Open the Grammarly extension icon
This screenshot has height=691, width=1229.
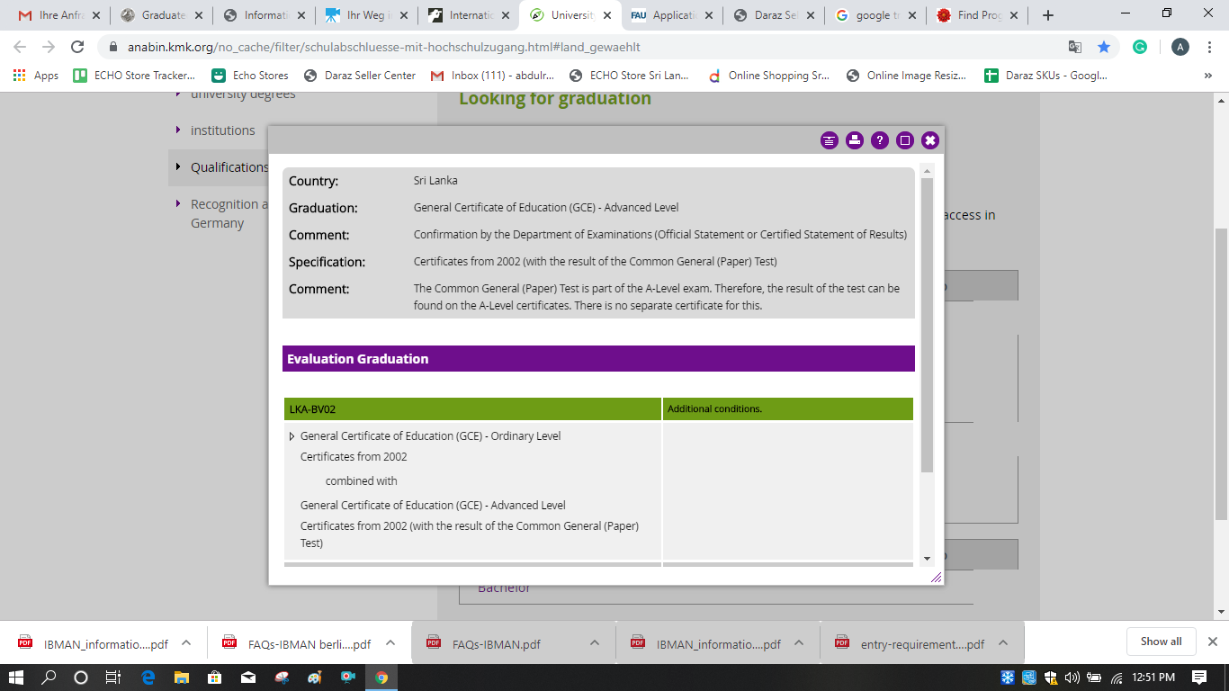click(1140, 47)
